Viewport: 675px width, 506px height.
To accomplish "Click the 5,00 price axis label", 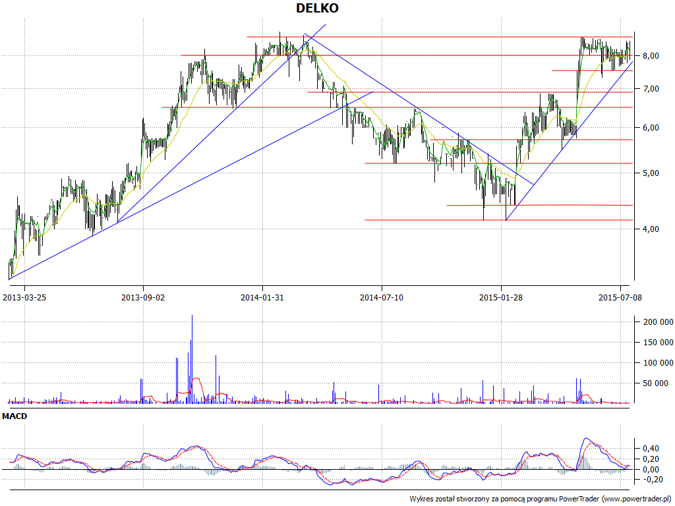I will (651, 173).
